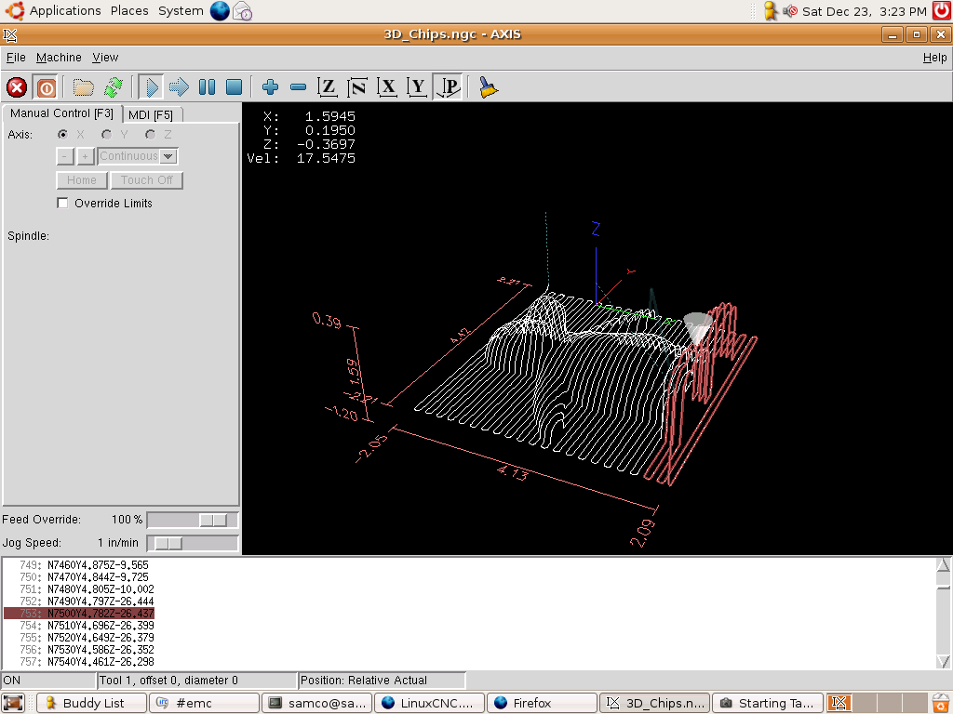Click scroll up arrow in code listing
The height and width of the screenshot is (714, 953).
point(944,564)
